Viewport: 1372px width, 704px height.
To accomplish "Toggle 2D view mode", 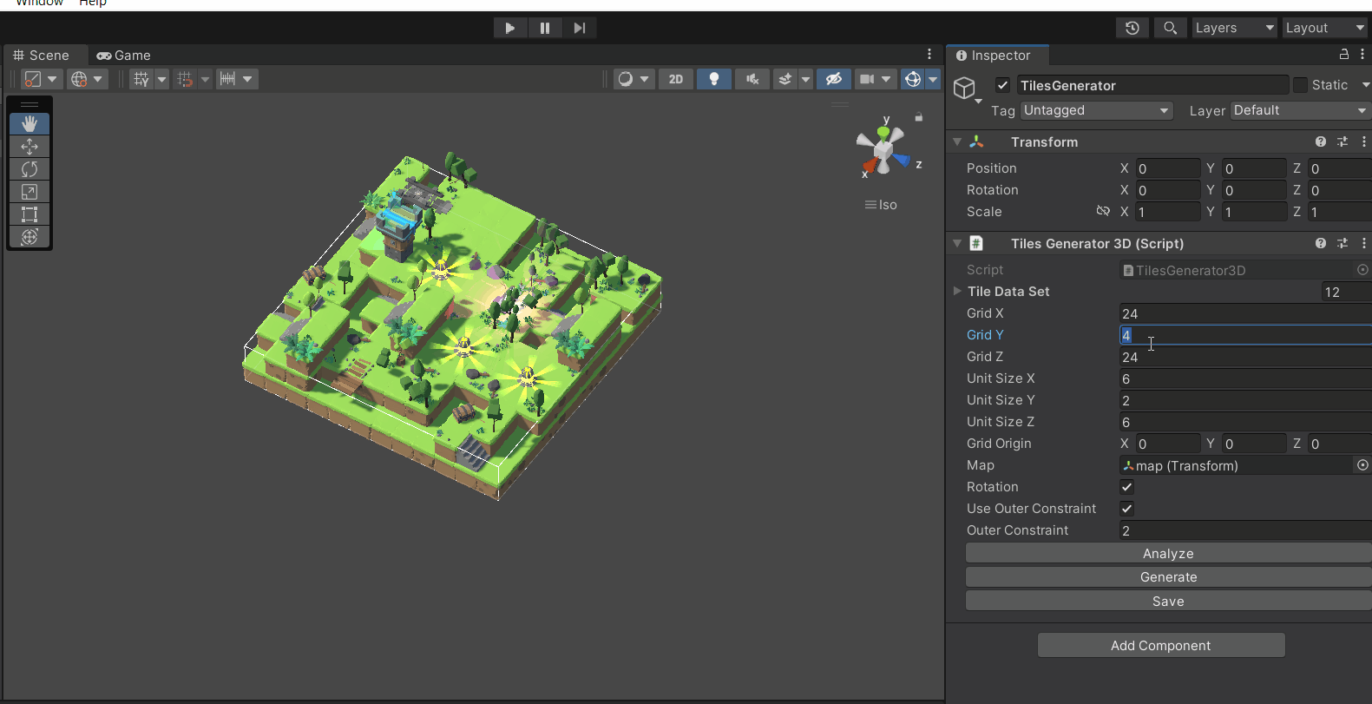I will click(x=675, y=79).
